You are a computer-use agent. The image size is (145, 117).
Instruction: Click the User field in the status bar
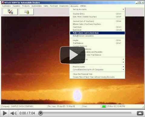pyautogui.click(x=91, y=106)
